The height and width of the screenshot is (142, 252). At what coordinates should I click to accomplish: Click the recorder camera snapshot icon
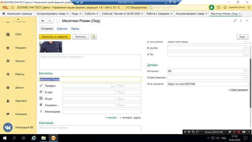[x=244, y=132]
